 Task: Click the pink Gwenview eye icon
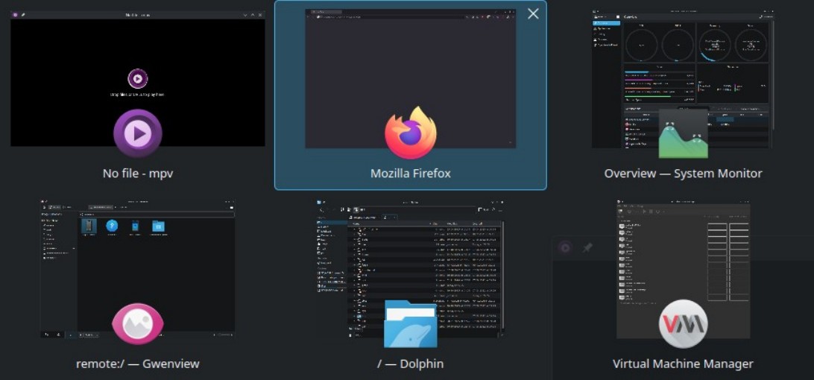pos(137,324)
